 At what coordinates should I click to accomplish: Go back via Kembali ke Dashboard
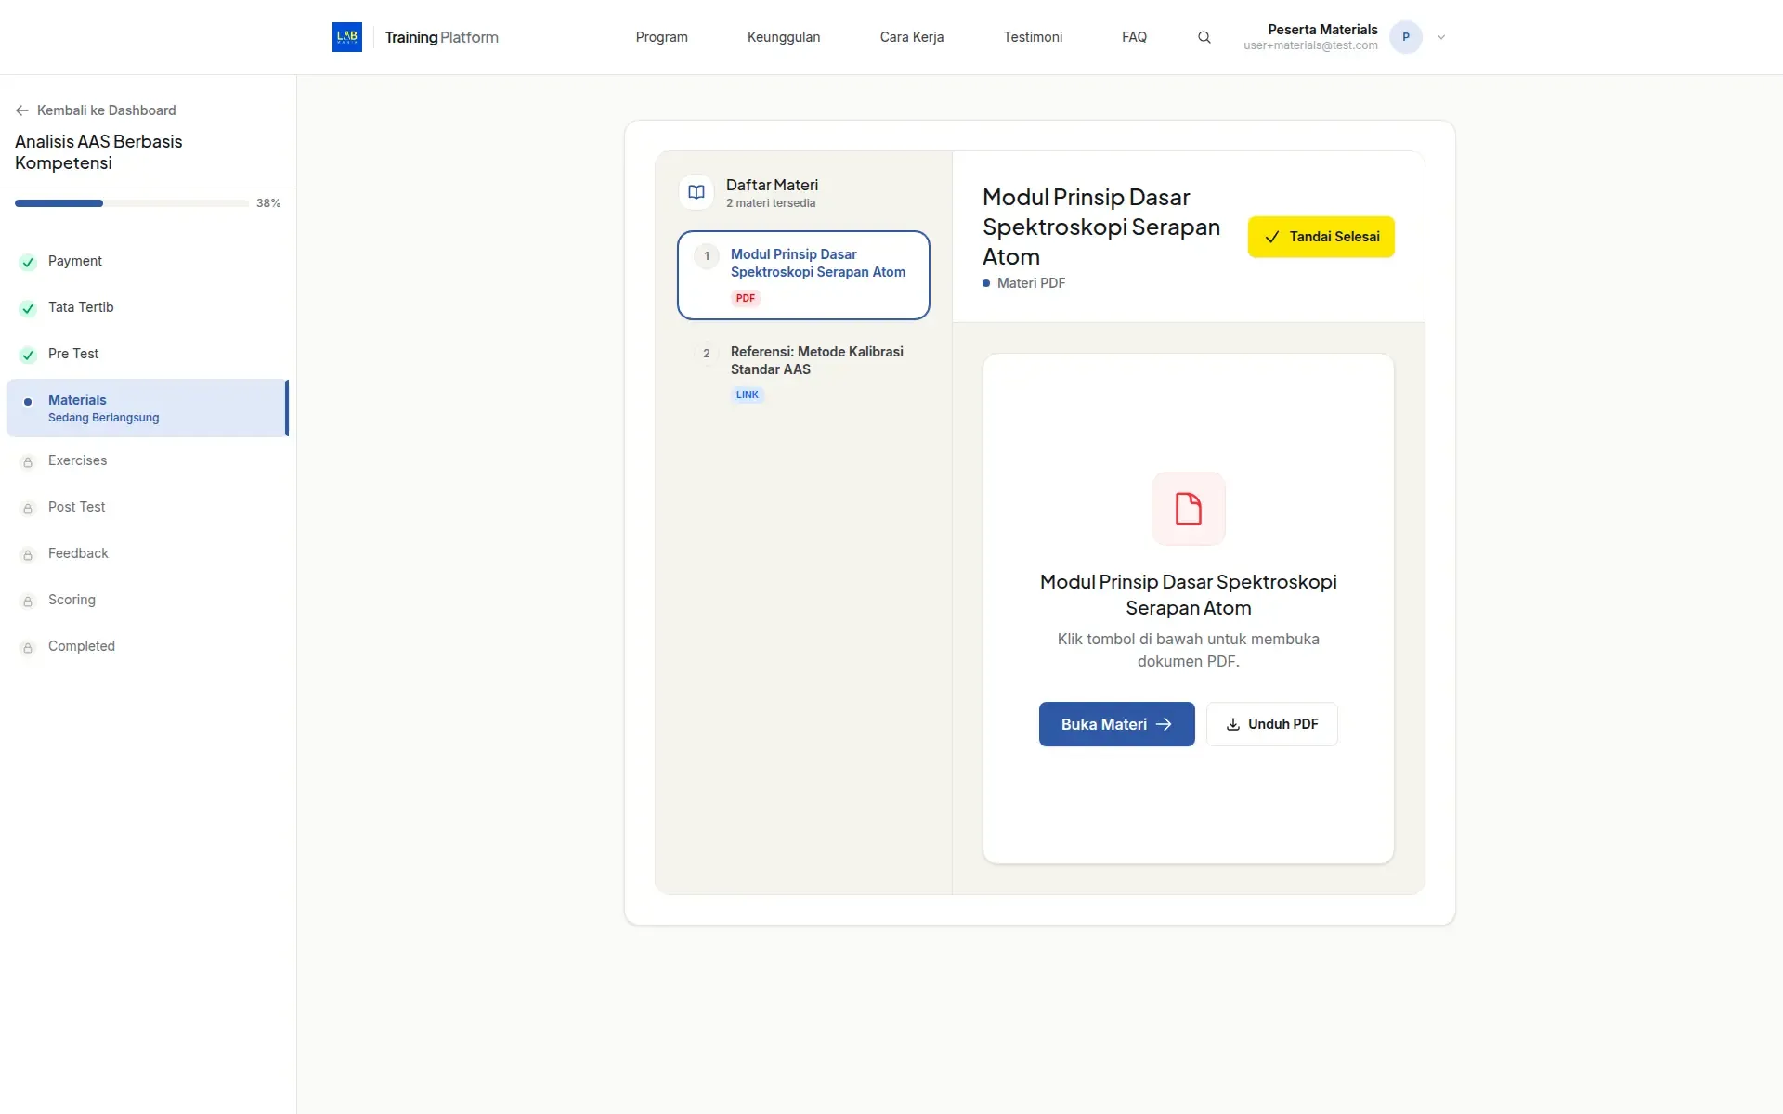(x=96, y=110)
